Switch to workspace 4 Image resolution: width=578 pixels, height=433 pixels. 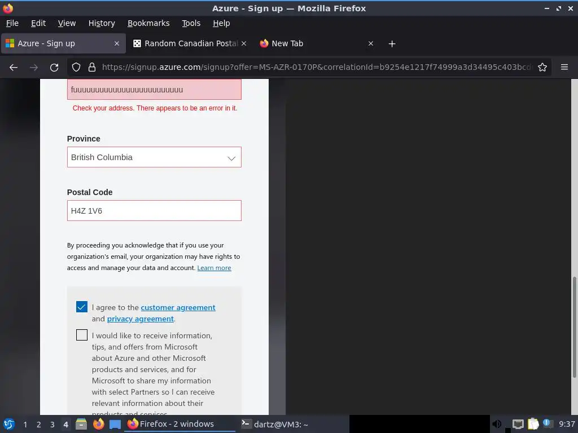(x=65, y=425)
